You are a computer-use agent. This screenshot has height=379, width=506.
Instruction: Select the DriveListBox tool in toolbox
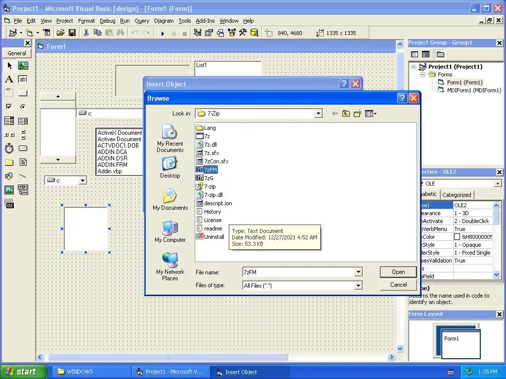pyautogui.click(x=23, y=148)
